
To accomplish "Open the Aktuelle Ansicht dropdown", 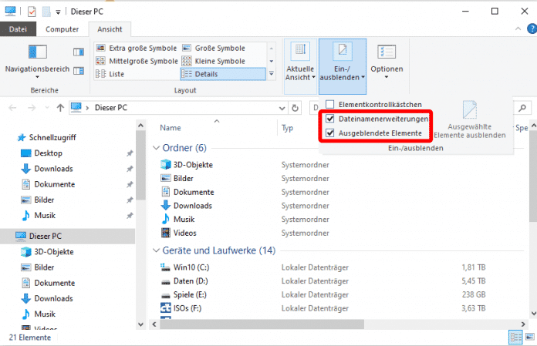I will [x=300, y=66].
